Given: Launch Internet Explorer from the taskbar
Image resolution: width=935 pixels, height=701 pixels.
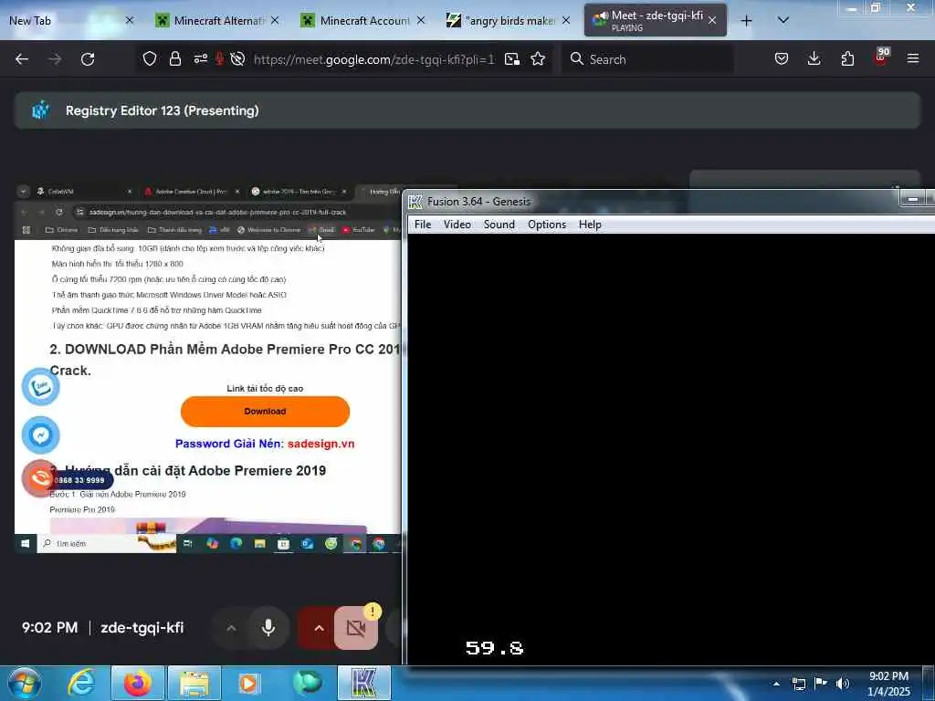Looking at the screenshot, I should 81,684.
